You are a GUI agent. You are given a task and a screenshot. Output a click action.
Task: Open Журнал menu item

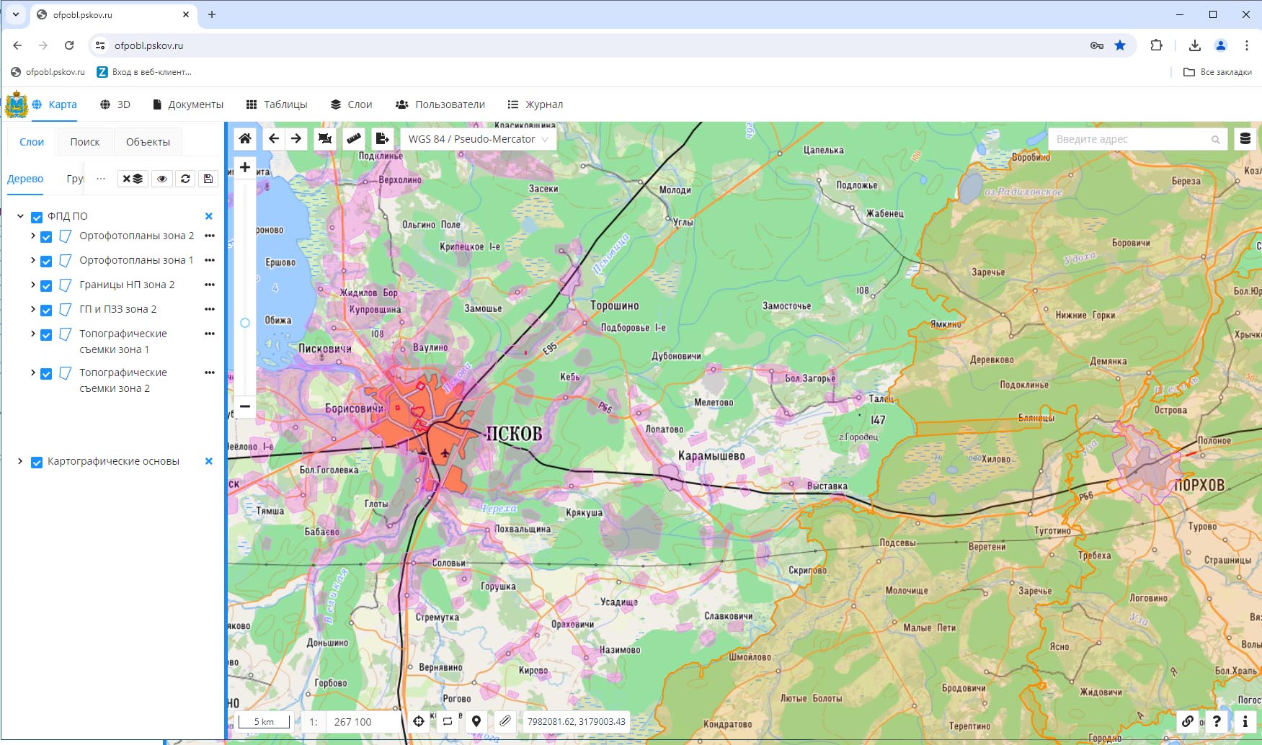click(536, 104)
